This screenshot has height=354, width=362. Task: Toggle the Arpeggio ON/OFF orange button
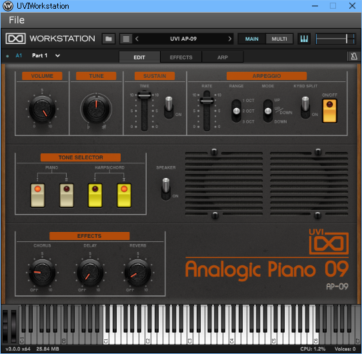[329, 111]
